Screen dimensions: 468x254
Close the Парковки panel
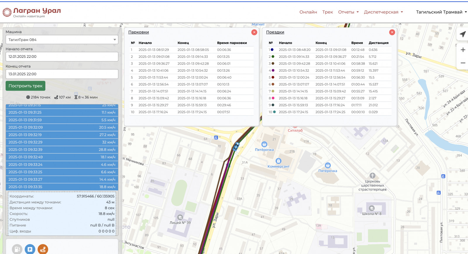point(254,32)
